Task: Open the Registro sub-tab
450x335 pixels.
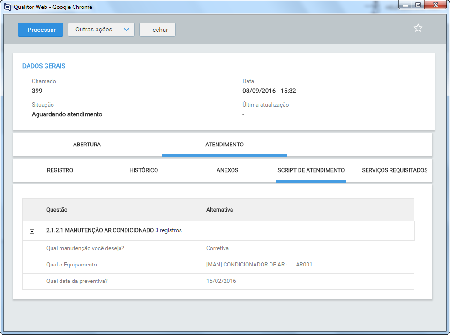Action: pos(60,170)
